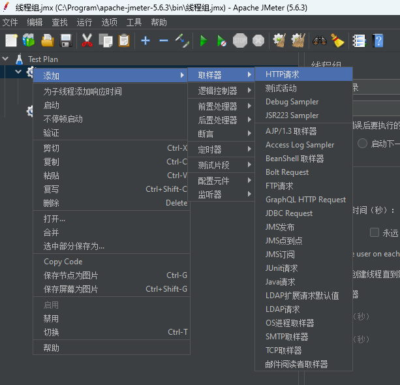Choose BeanShell 取样器
400x385 pixels.
[303, 159]
